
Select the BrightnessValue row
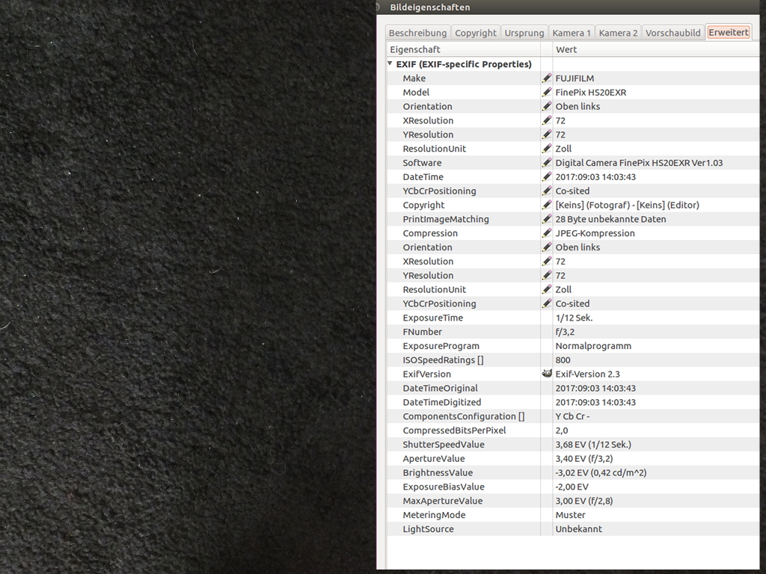(x=572, y=472)
